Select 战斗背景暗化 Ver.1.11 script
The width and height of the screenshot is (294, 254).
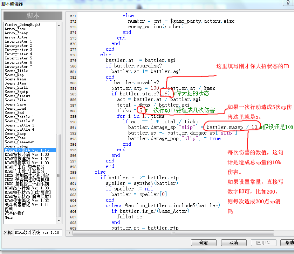pyautogui.click(x=27, y=205)
